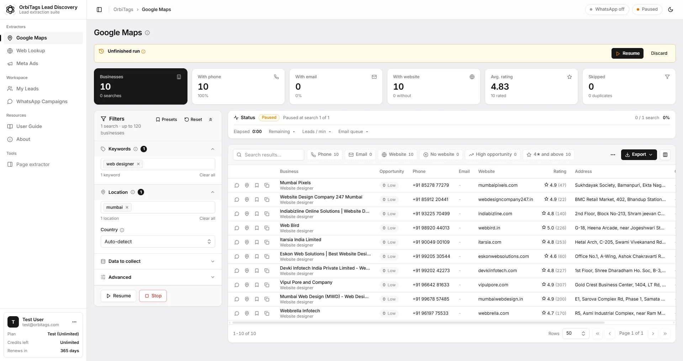Remove the web designer keyword tag
This screenshot has width=683, height=361.
(x=138, y=164)
